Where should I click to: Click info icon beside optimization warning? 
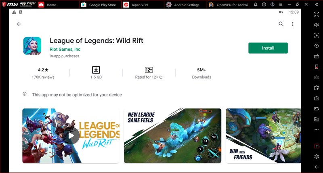tap(25, 94)
